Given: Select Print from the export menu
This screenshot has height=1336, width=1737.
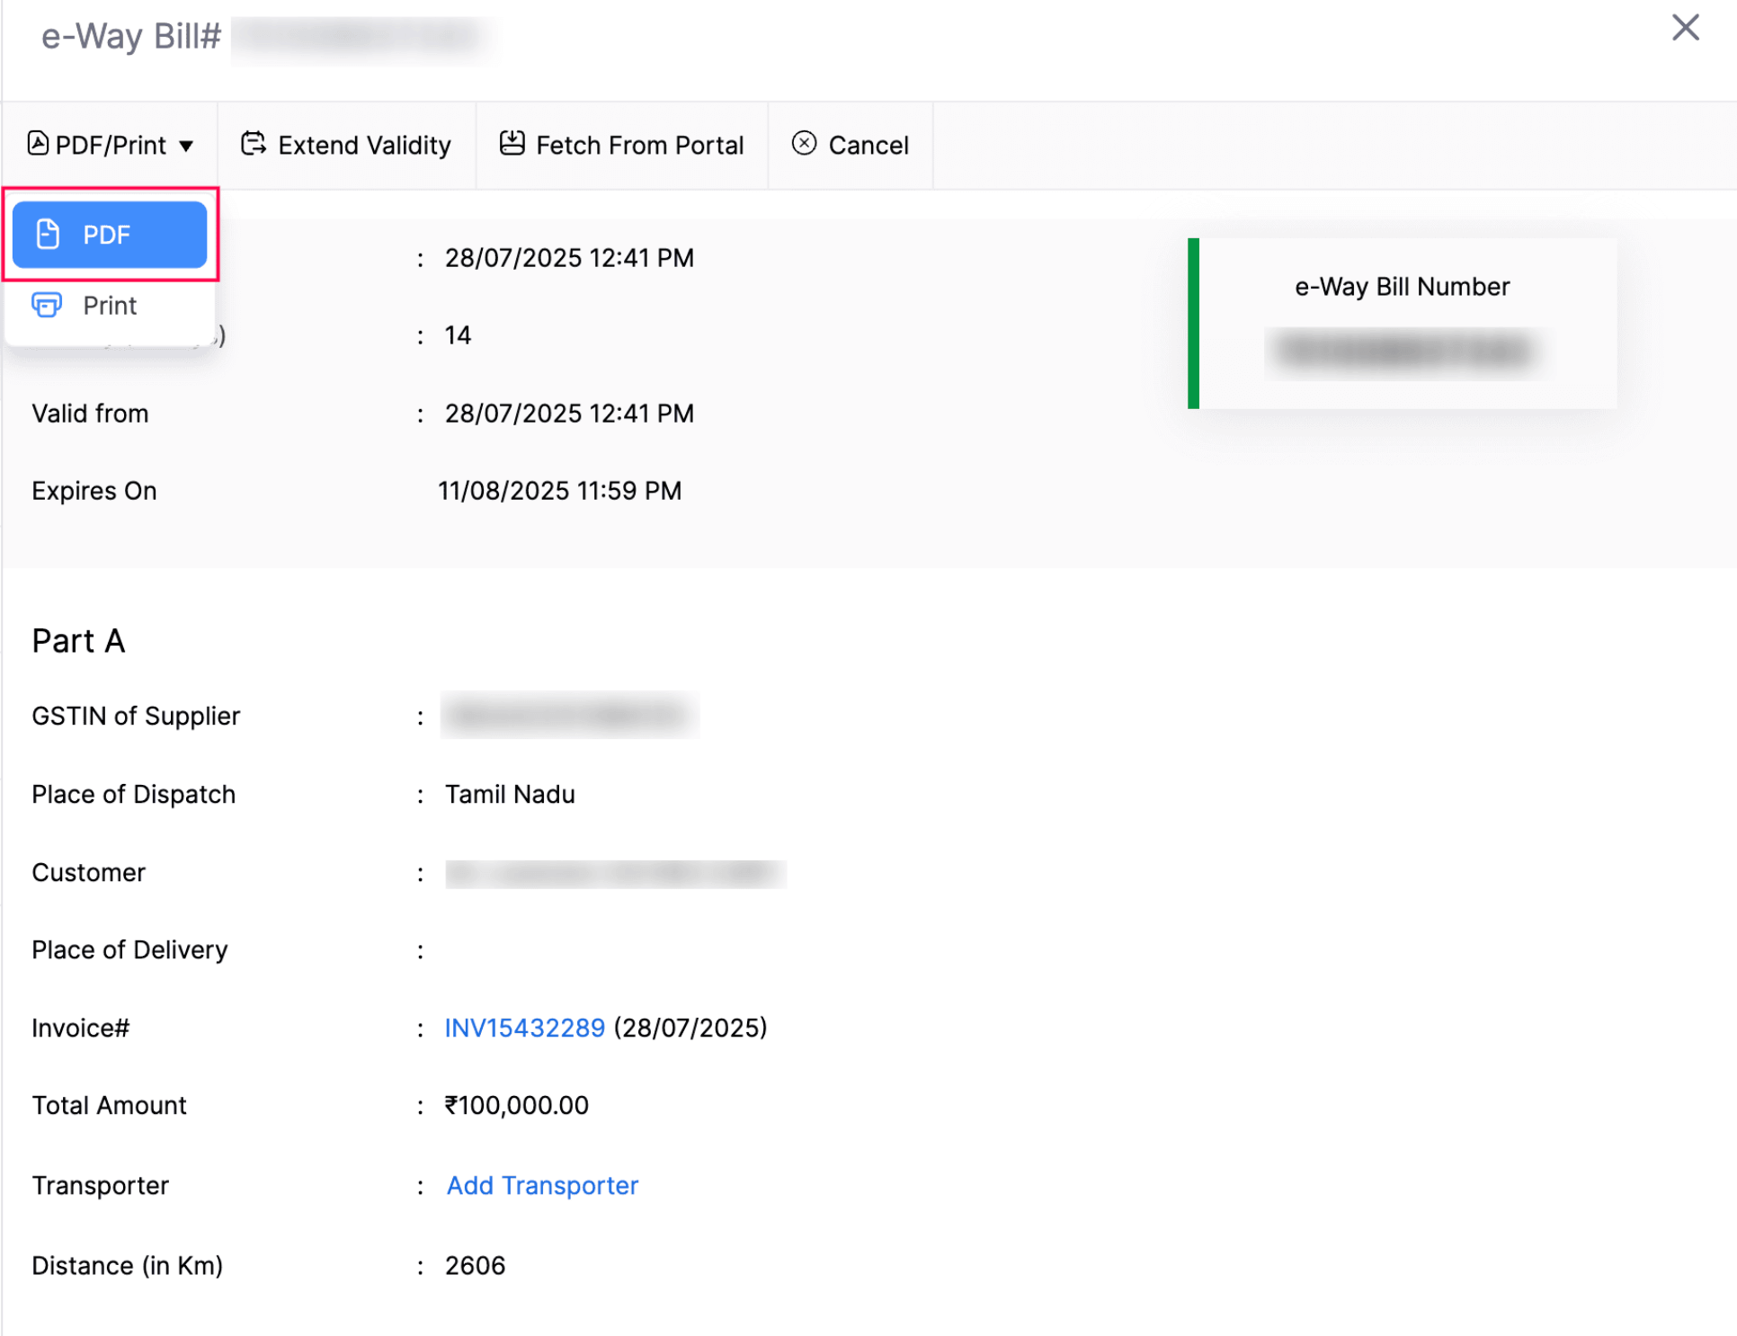Looking at the screenshot, I should click(x=109, y=305).
